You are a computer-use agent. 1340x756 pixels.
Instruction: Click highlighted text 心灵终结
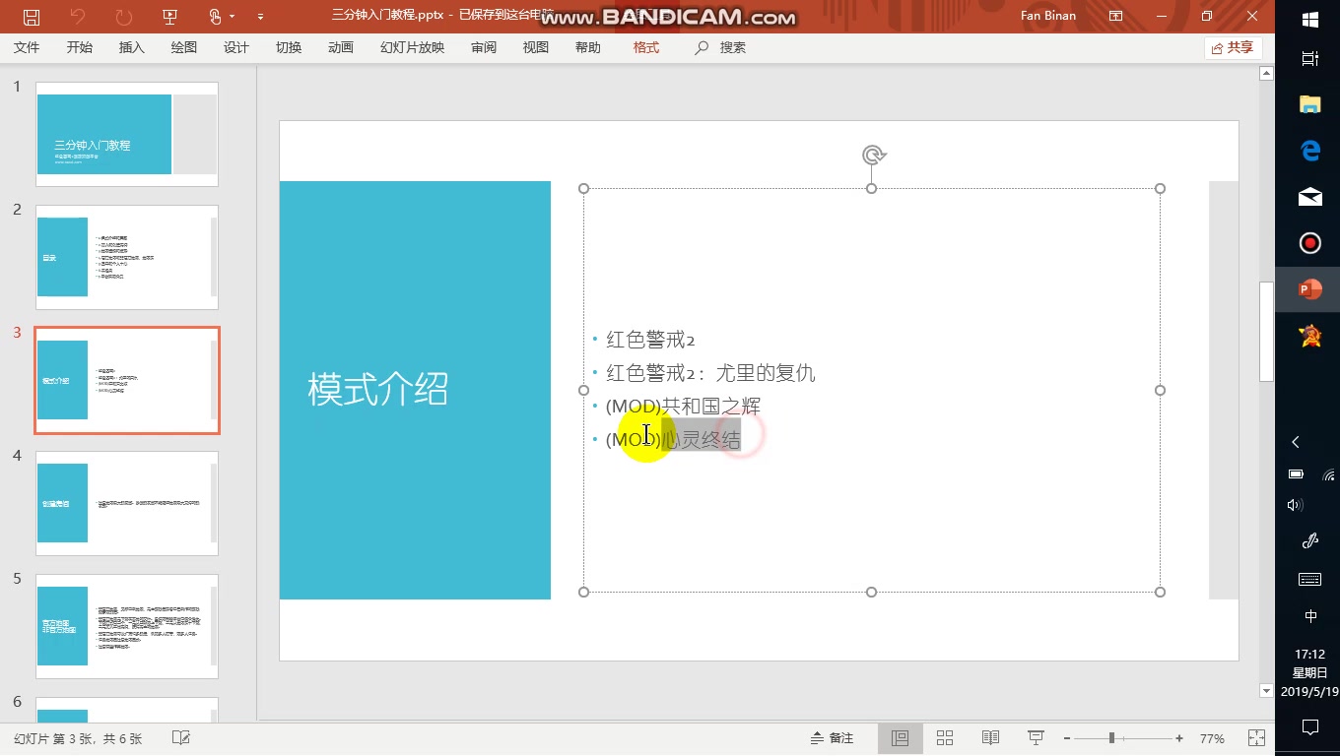point(702,439)
